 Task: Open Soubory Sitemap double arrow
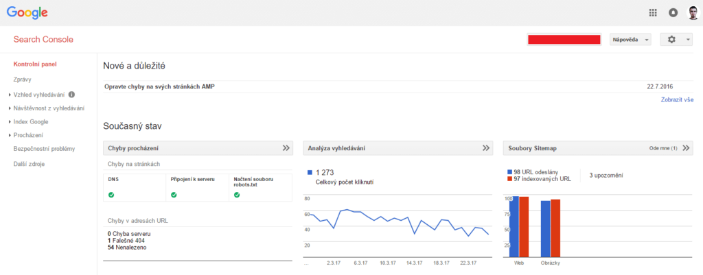686,148
